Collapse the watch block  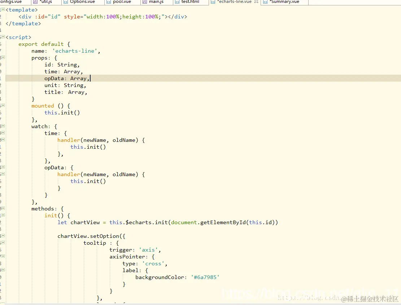[3, 126]
